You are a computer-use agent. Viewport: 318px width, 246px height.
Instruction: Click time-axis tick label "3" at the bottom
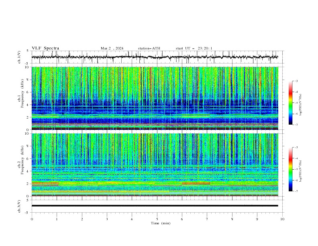107,219
